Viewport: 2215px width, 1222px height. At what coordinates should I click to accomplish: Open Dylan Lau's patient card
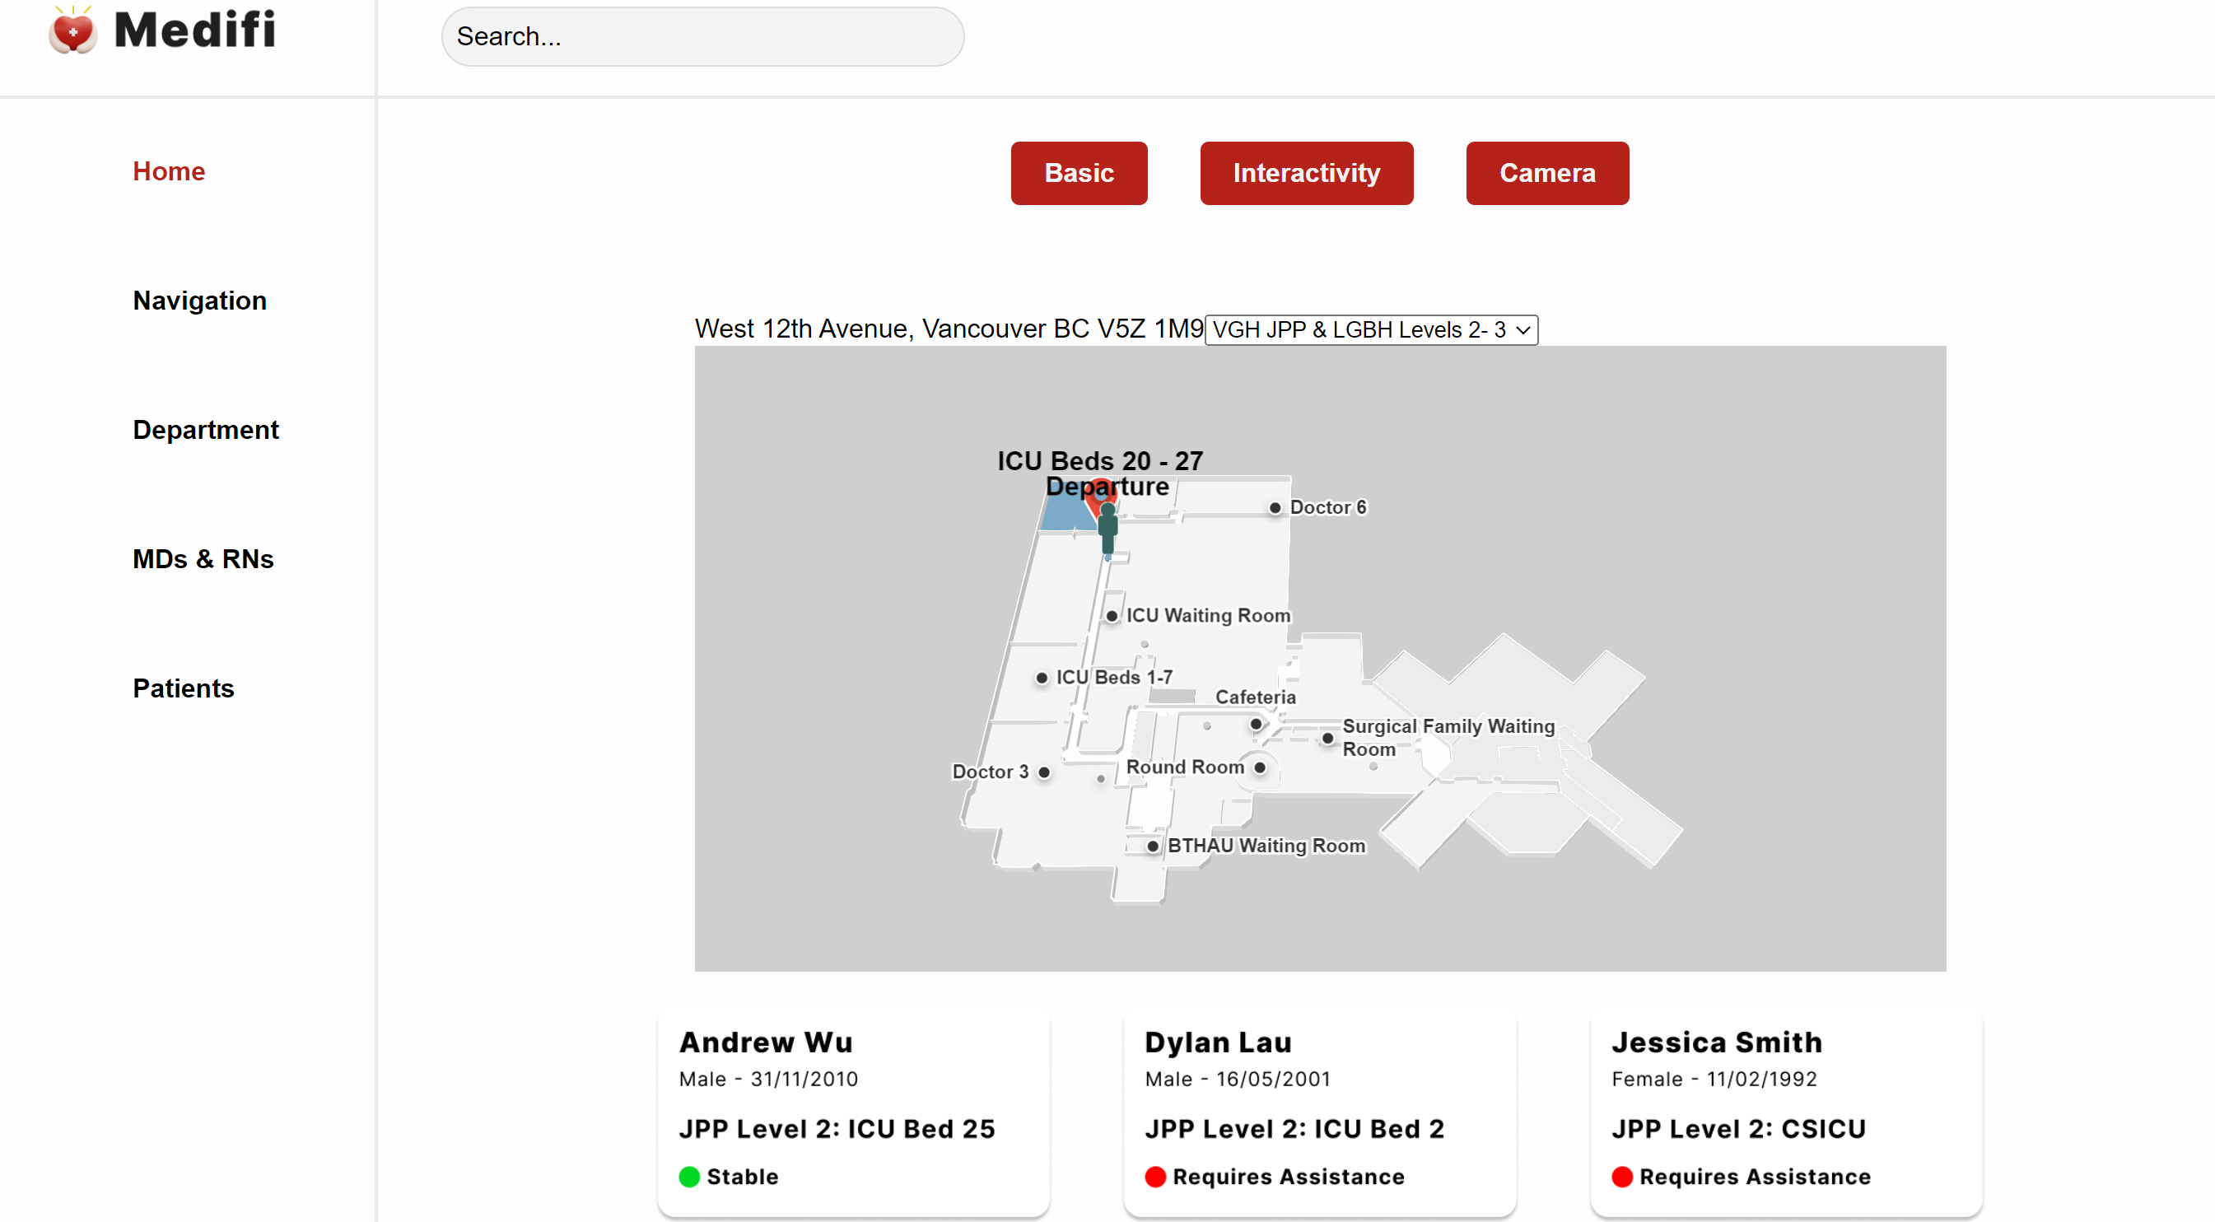click(x=1319, y=1109)
